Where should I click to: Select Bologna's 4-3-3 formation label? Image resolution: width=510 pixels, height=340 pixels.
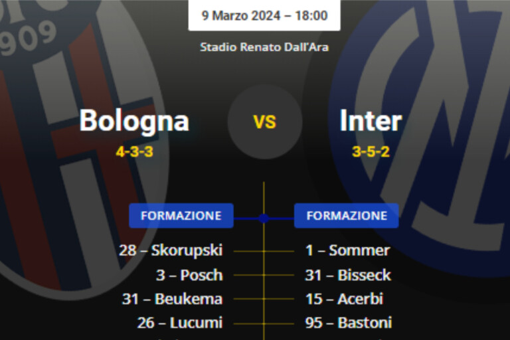[x=134, y=151]
